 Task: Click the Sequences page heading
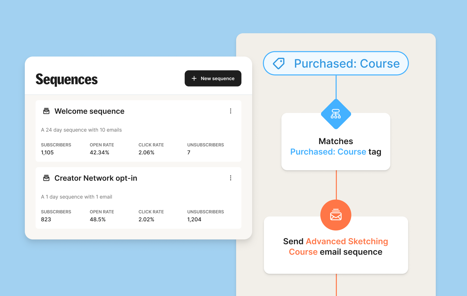click(67, 79)
